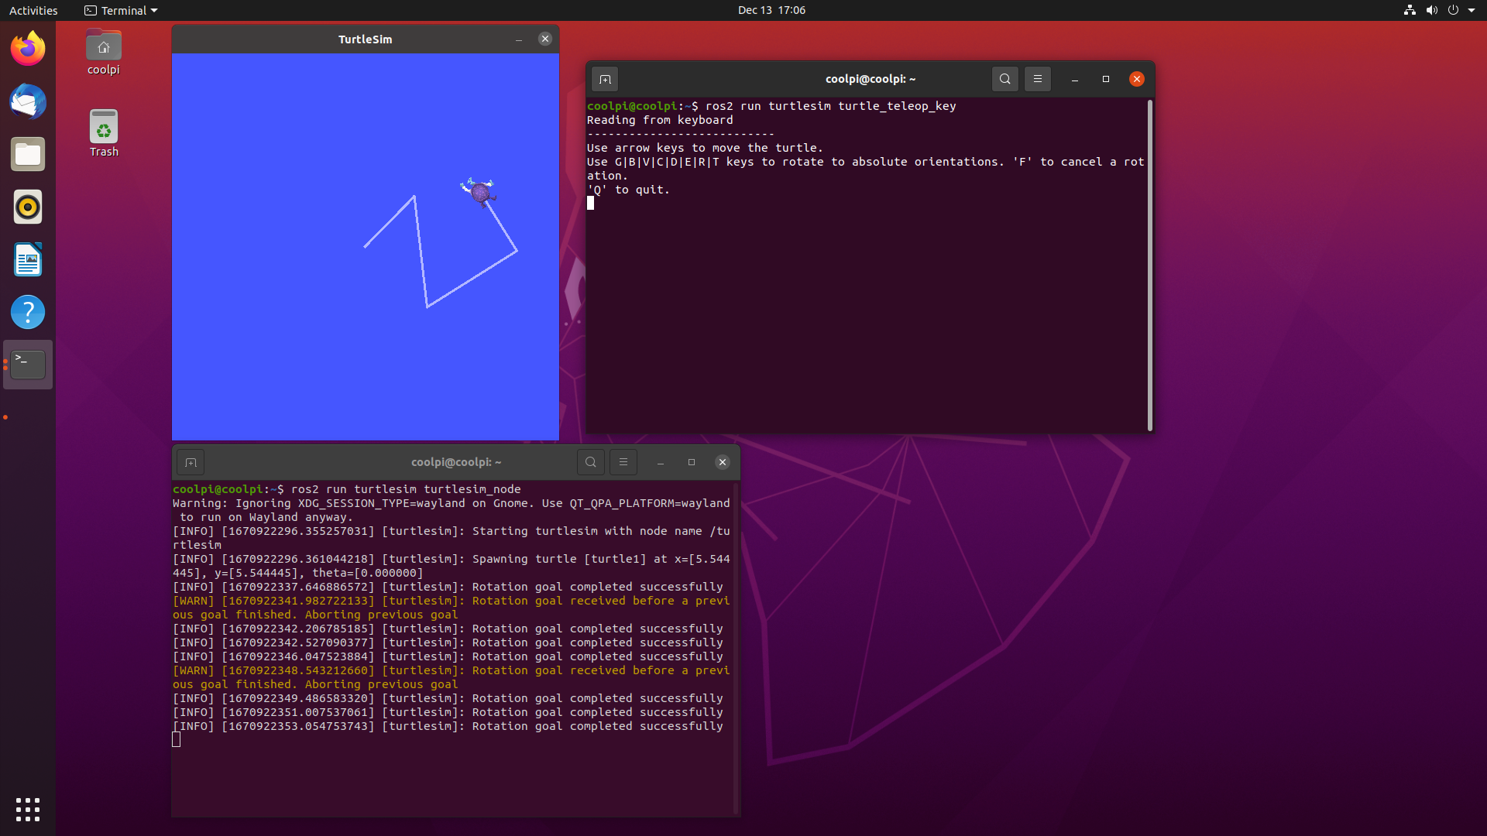Click "'Q' to quit." line
Screen dimensions: 1487x836
(x=628, y=190)
